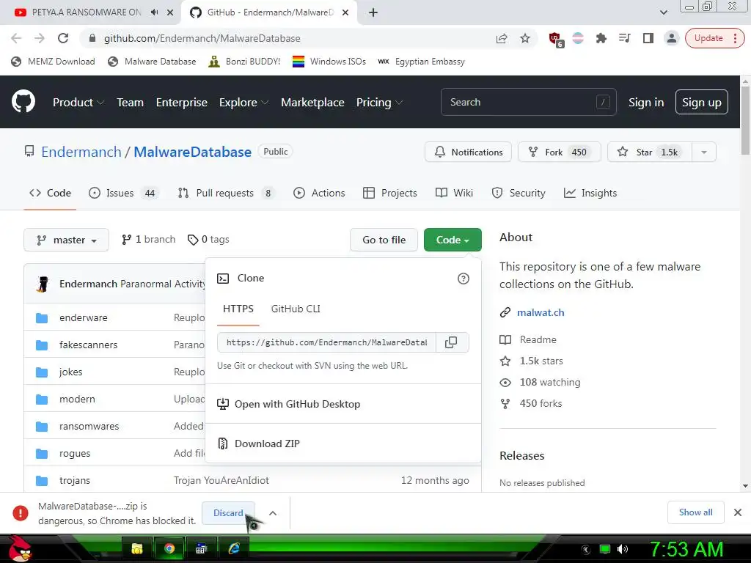
Task: Expand the download item options chevron
Action: [x=273, y=513]
